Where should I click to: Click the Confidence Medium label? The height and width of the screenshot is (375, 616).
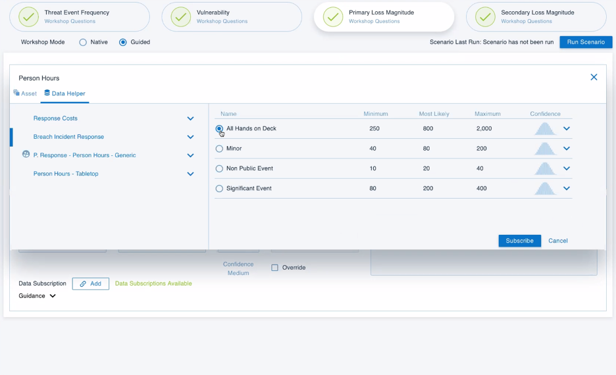point(238,268)
